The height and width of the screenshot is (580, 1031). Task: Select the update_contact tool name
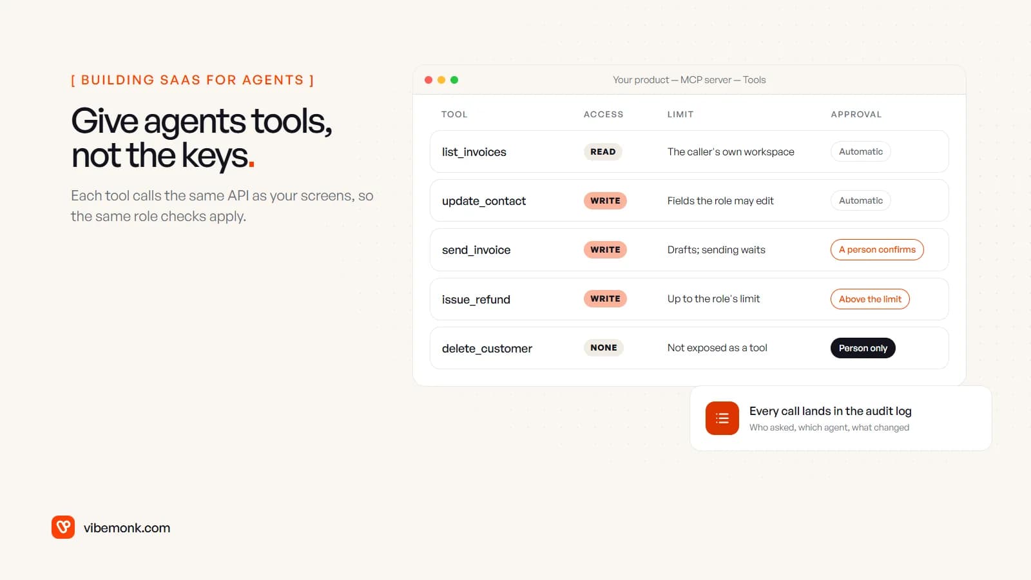[x=484, y=201]
